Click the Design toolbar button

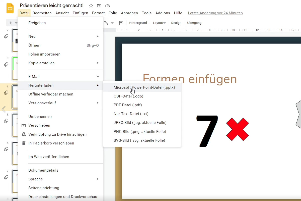pyautogui.click(x=176, y=23)
